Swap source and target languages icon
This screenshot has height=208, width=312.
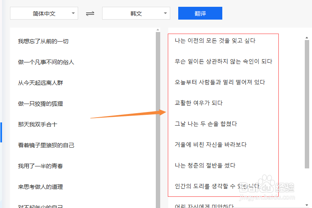point(90,14)
